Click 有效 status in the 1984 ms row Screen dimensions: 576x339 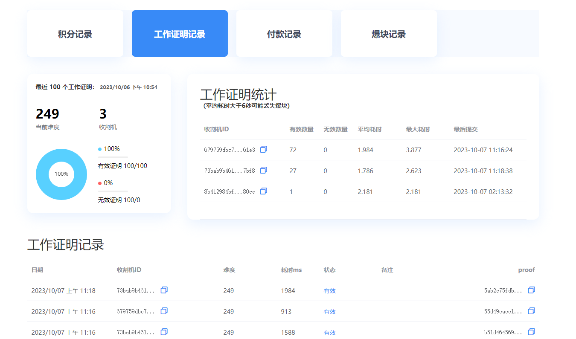pos(329,291)
